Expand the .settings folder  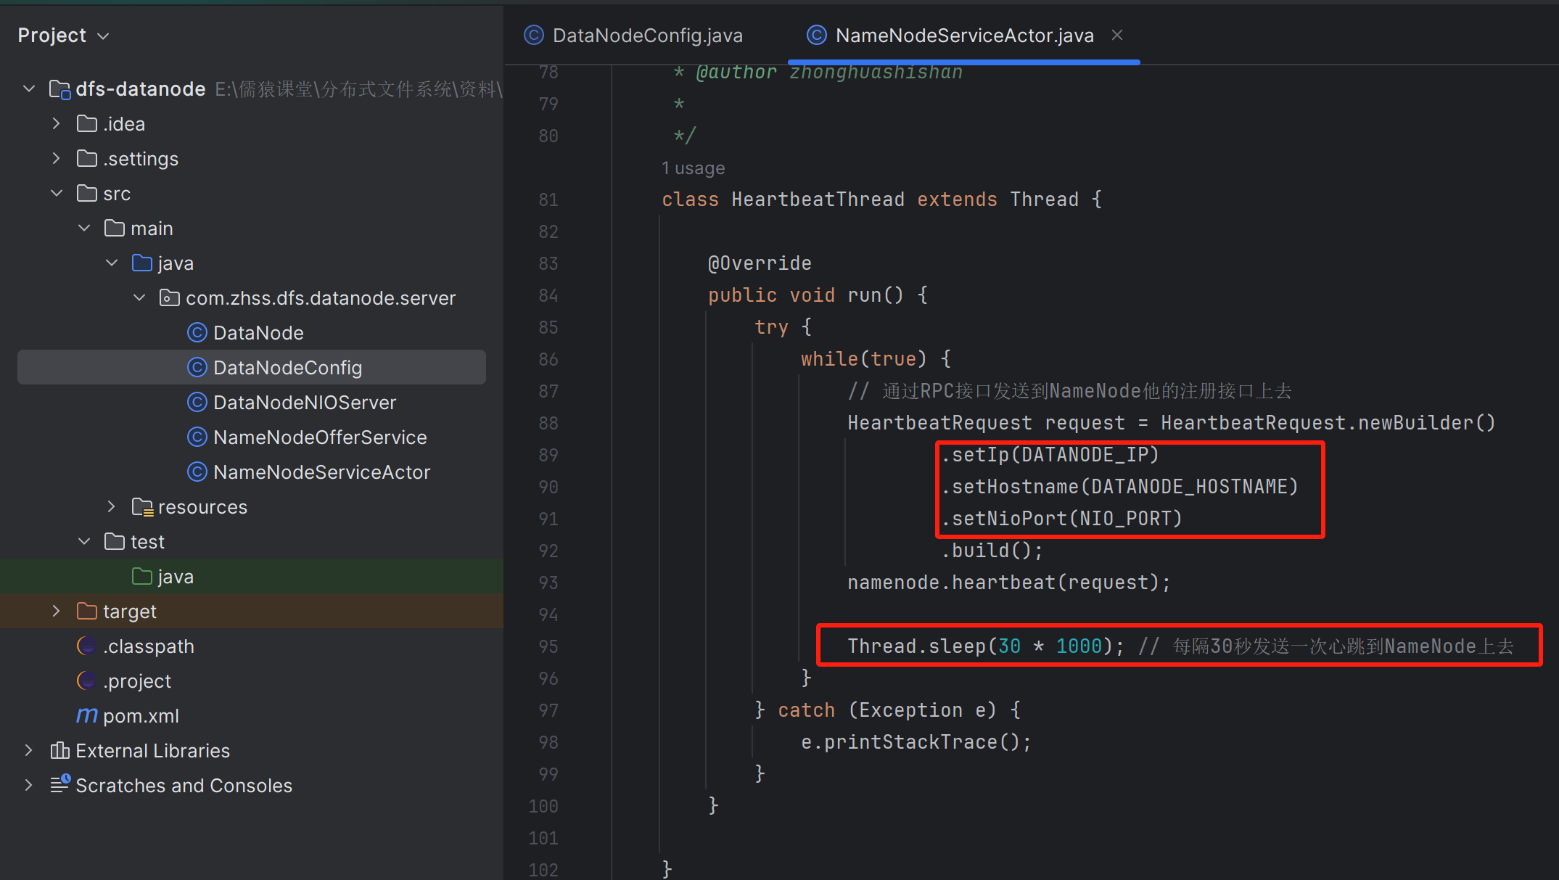click(57, 159)
